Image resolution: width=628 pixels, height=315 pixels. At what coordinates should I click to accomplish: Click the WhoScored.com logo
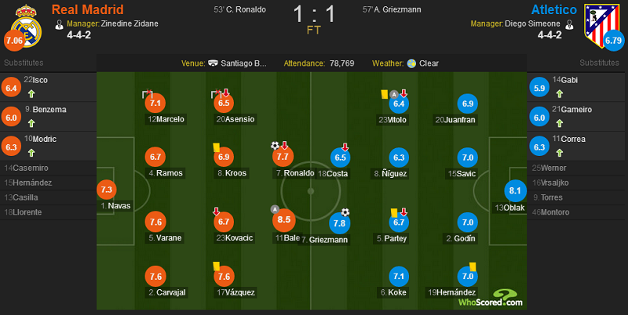click(491, 299)
